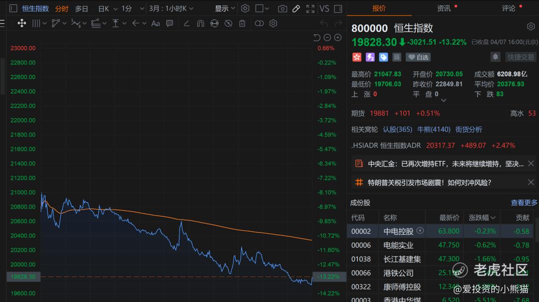Select the arrow annotation tool
This screenshot has height=302, width=539.
[136, 23]
